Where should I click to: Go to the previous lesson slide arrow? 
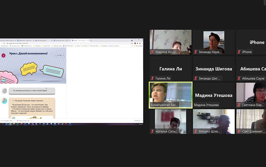[x=56, y=55]
